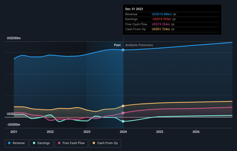237x151 pixels.
Task: Click the Cash From Op marker at 2024
Action: (x=123, y=106)
